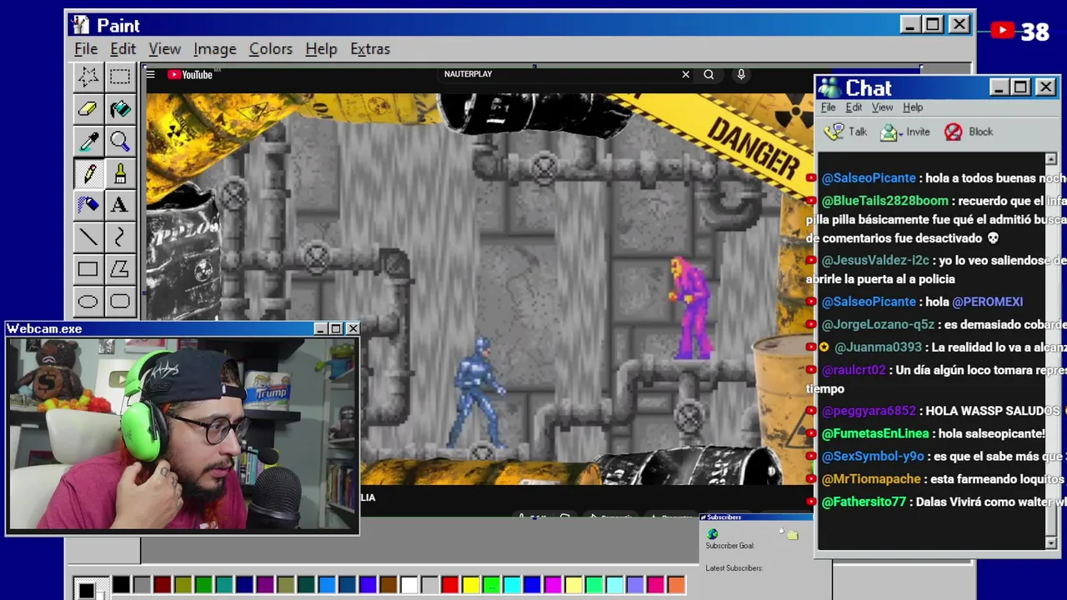Click the YouTube search magnifier icon
This screenshot has width=1067, height=600.
709,74
